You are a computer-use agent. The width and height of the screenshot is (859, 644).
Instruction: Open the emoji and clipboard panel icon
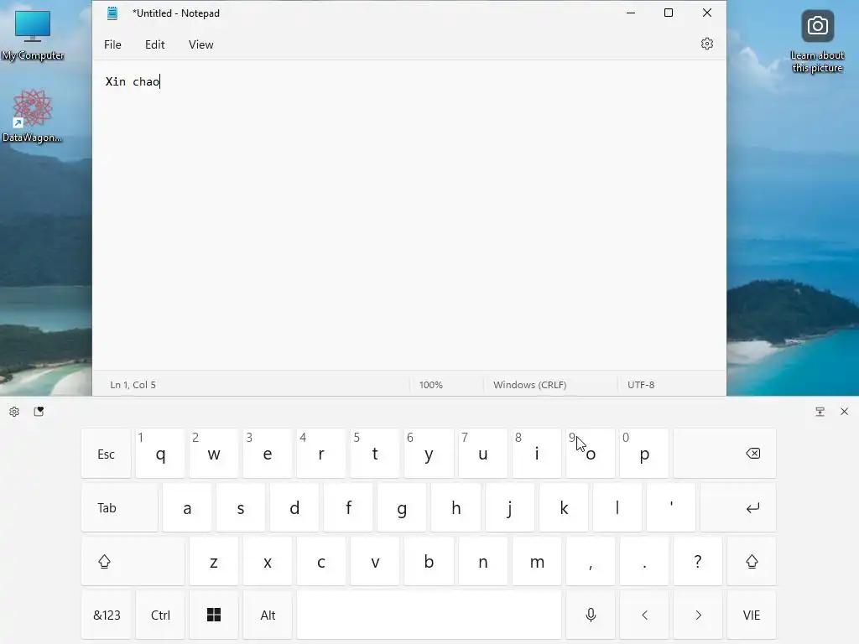(39, 411)
